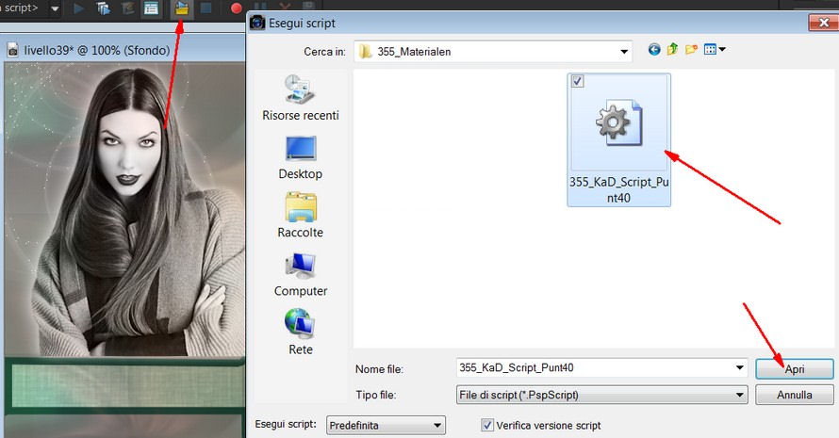839x438 pixels.
Task: Click the Annulla button
Action: coord(795,396)
